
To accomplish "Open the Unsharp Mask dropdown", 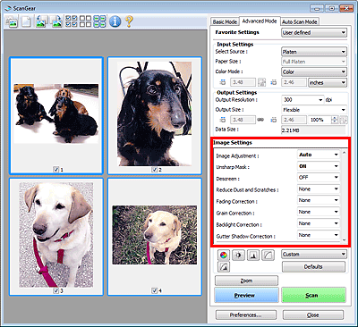I will pyautogui.click(x=319, y=166).
